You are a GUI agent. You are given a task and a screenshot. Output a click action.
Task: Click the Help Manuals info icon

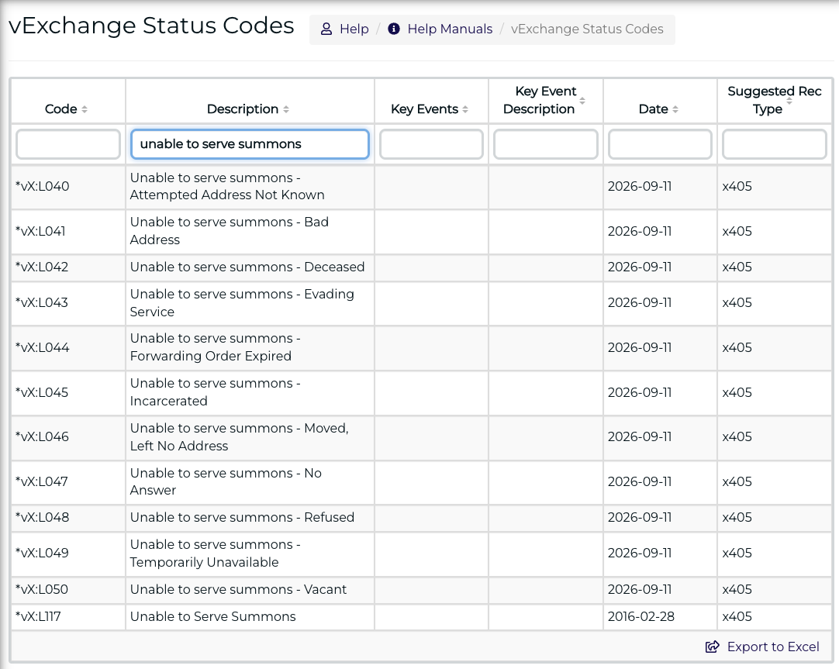(x=394, y=29)
